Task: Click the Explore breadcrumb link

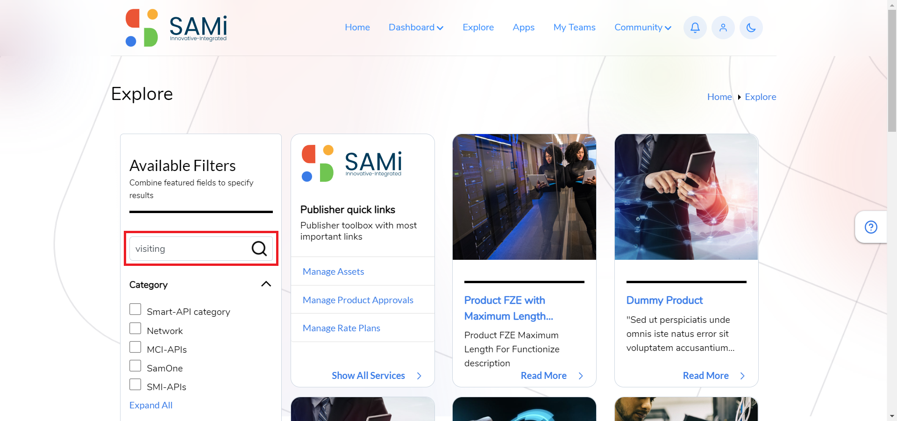Action: pyautogui.click(x=760, y=97)
